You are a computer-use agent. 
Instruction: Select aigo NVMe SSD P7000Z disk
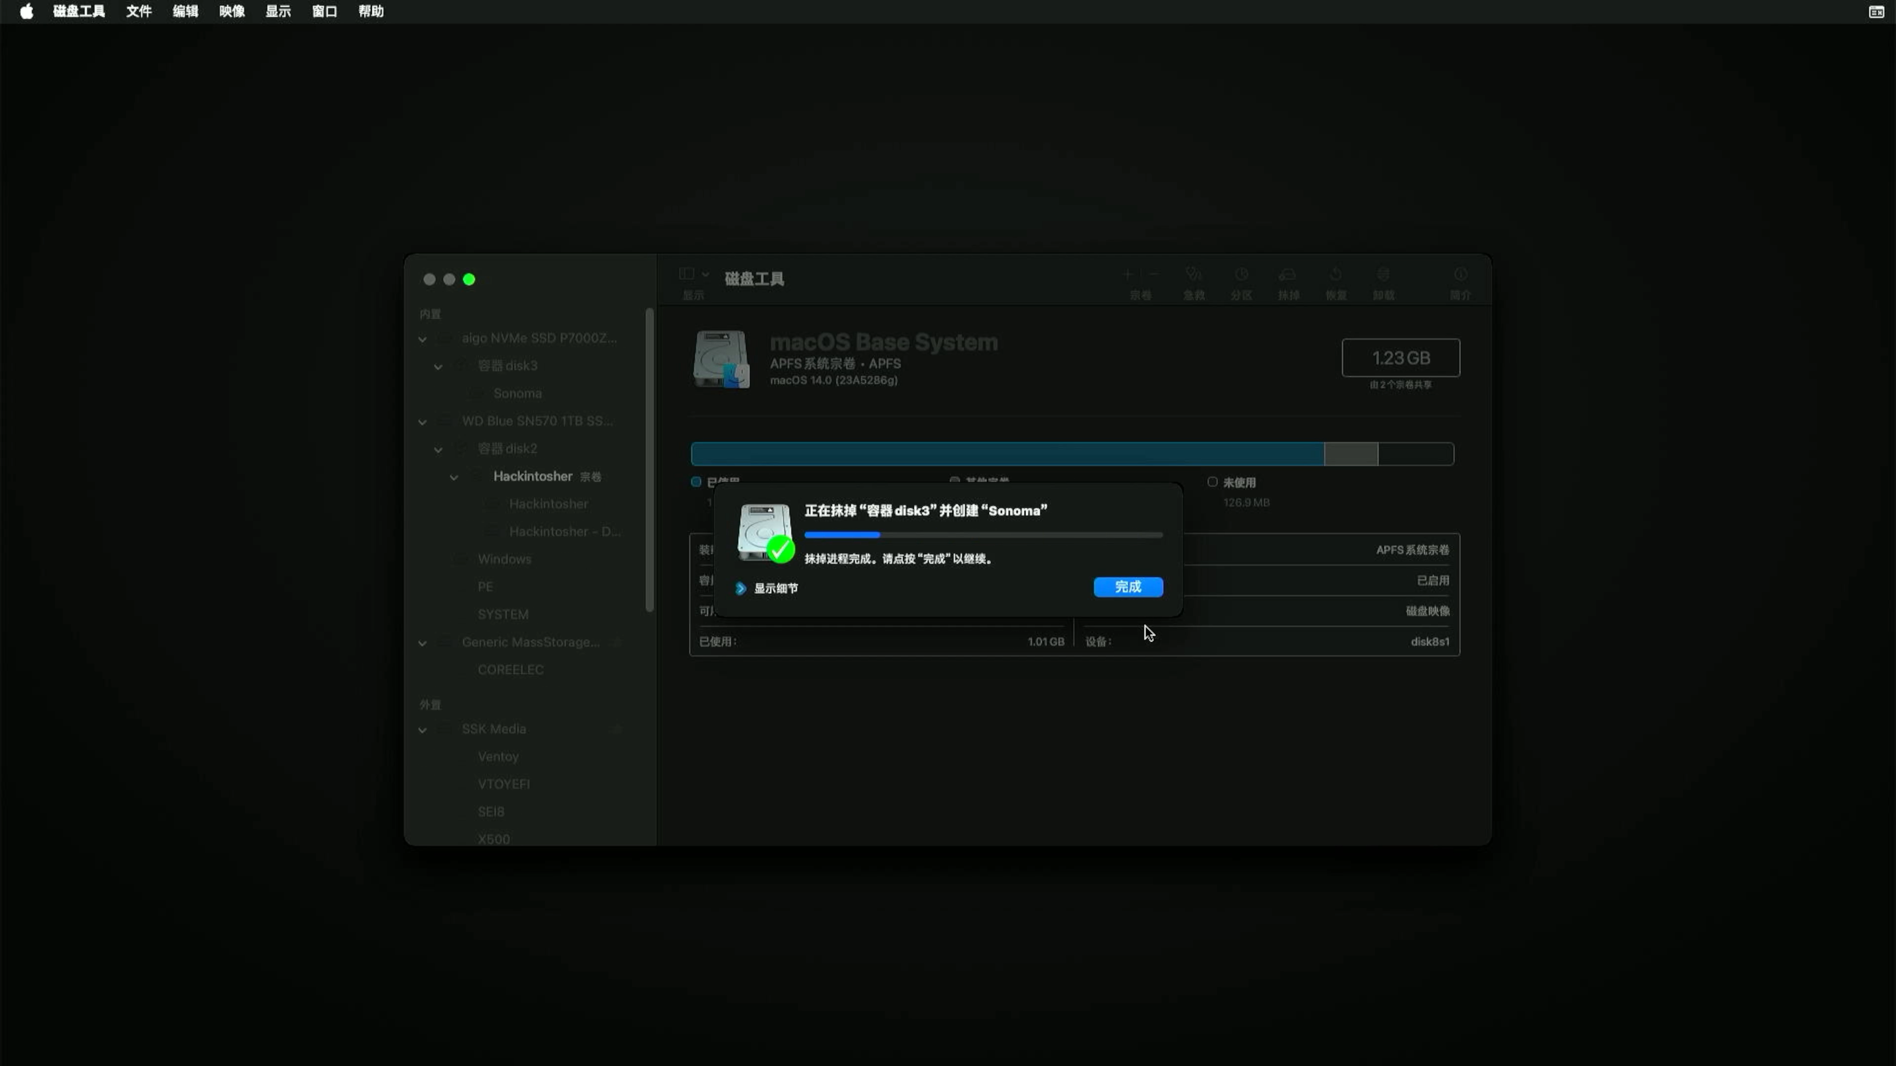pyautogui.click(x=539, y=338)
